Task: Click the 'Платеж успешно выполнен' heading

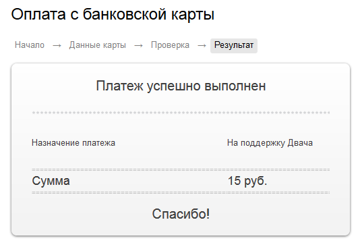Action: click(181, 86)
